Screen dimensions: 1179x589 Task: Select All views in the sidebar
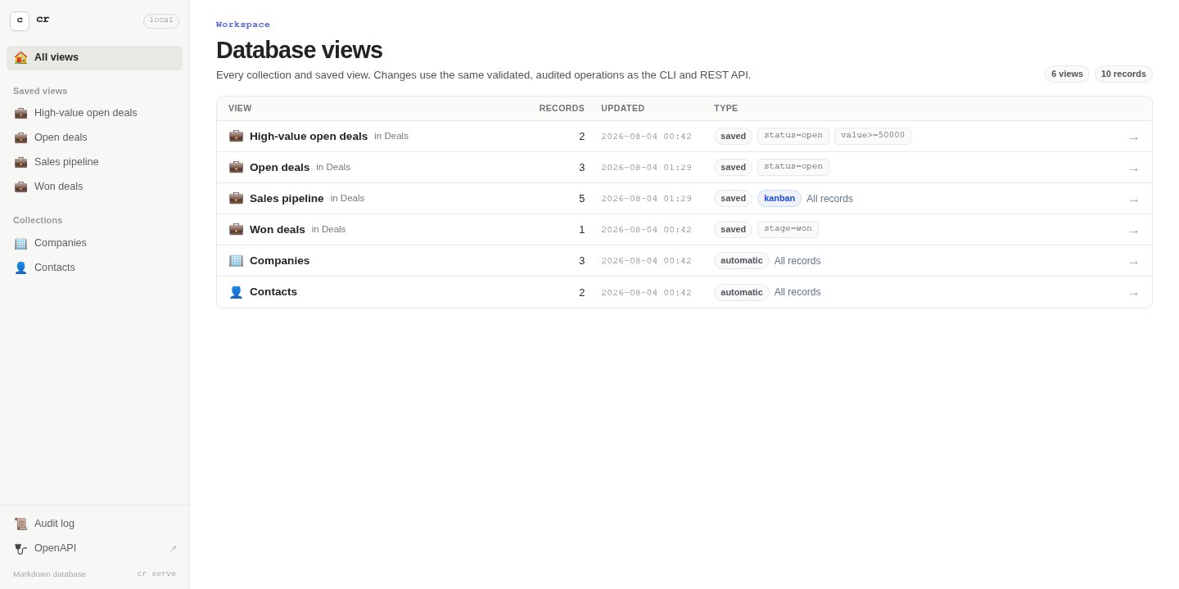point(94,57)
